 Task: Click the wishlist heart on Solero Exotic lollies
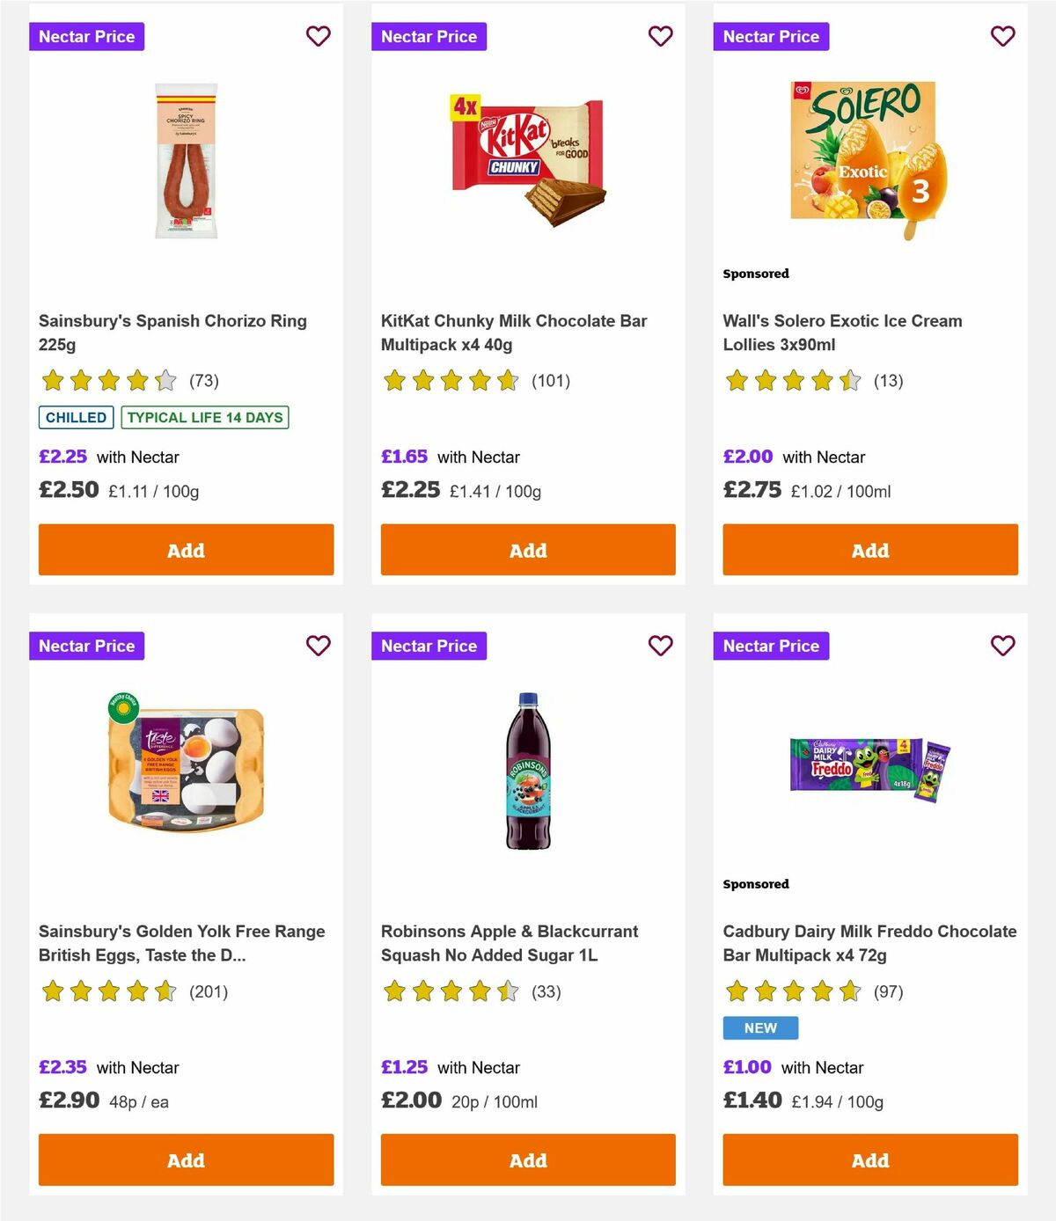click(1002, 36)
